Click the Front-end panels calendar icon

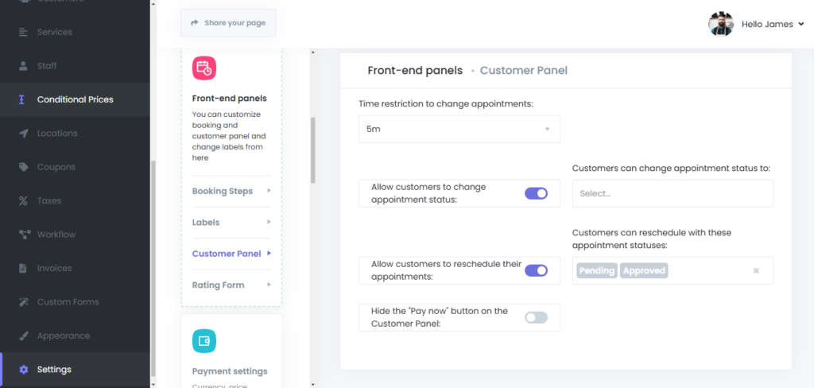(x=204, y=68)
